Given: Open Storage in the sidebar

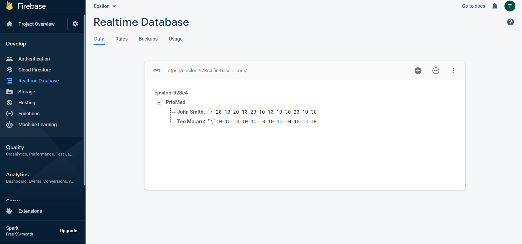Looking at the screenshot, I should coord(27,91).
